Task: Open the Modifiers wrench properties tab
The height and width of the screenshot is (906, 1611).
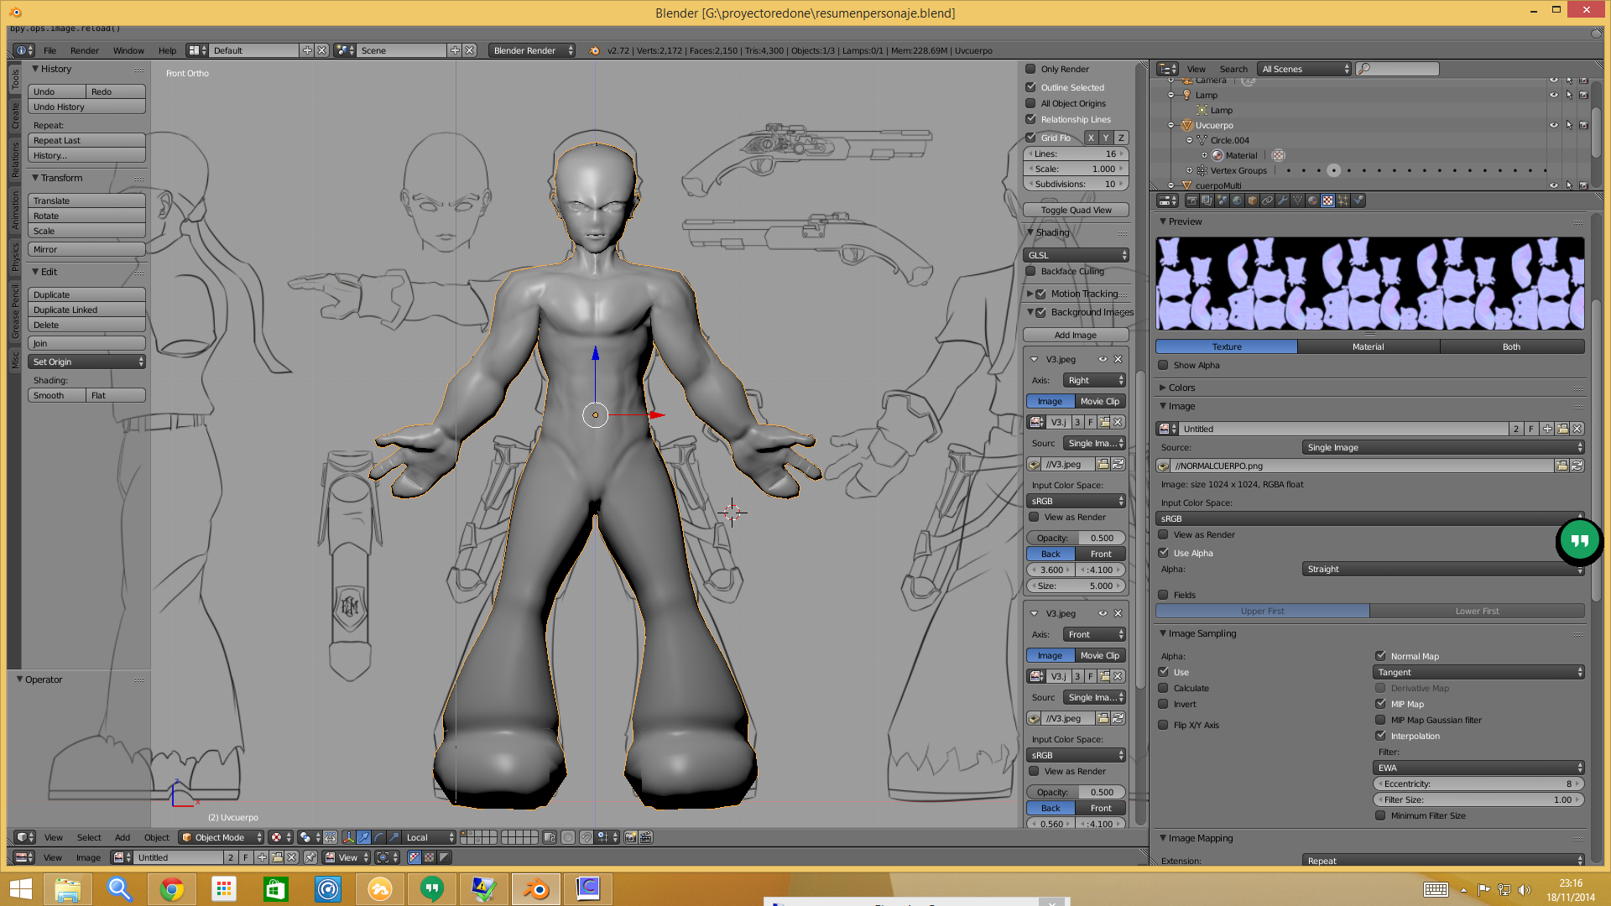Action: coord(1283,200)
